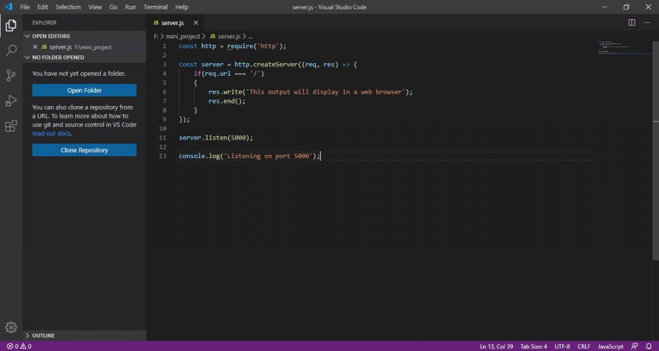Click the editor vertical scrollbar
This screenshot has width=659, height=351.
click(x=656, y=151)
